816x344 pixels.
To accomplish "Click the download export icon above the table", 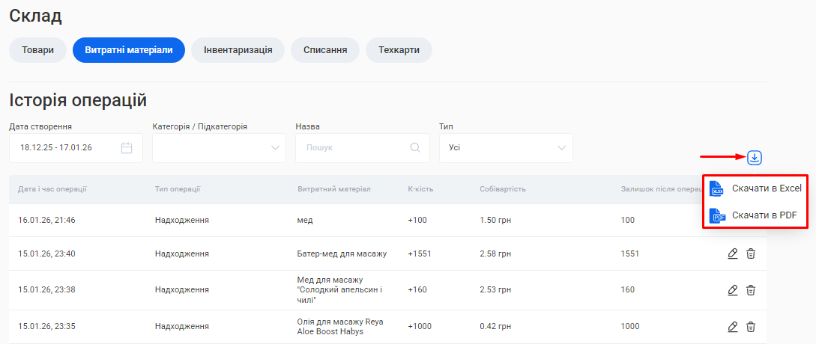I will (755, 158).
